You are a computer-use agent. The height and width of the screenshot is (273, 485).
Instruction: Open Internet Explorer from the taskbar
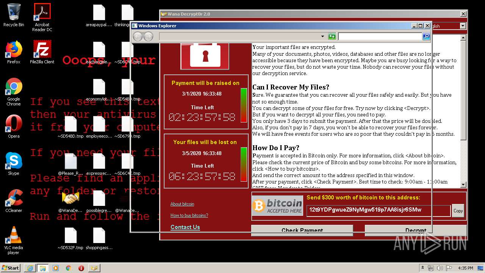coord(30,268)
